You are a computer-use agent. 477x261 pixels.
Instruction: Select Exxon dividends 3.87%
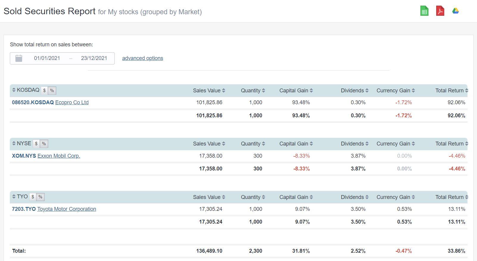[358, 156]
